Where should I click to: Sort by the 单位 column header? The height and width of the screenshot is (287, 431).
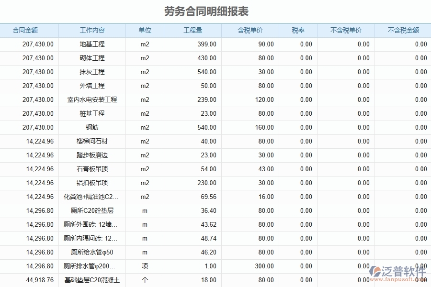(145, 30)
